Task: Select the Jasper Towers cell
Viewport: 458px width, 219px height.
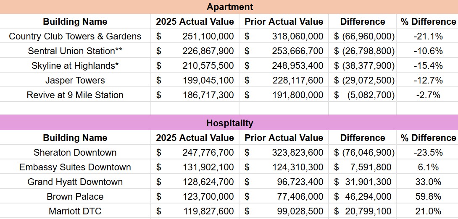Action: click(75, 80)
